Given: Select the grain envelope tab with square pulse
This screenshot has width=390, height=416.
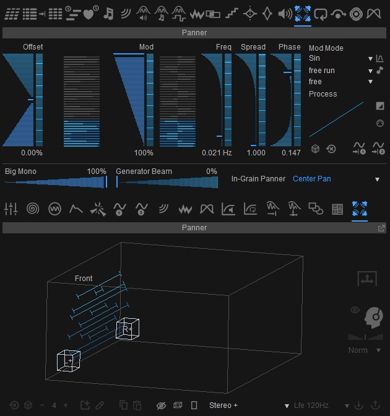Looking at the screenshot, I should pyautogui.click(x=178, y=14).
